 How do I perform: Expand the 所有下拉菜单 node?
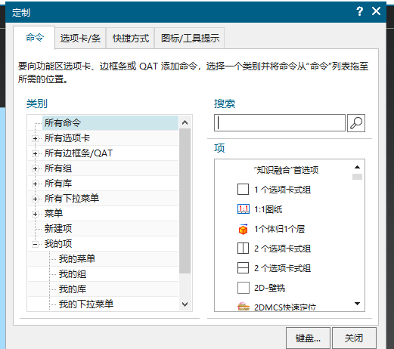(35, 199)
